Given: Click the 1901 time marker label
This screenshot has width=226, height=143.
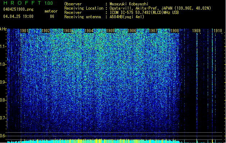Looking at the screenshot, I should tap(24, 31).
